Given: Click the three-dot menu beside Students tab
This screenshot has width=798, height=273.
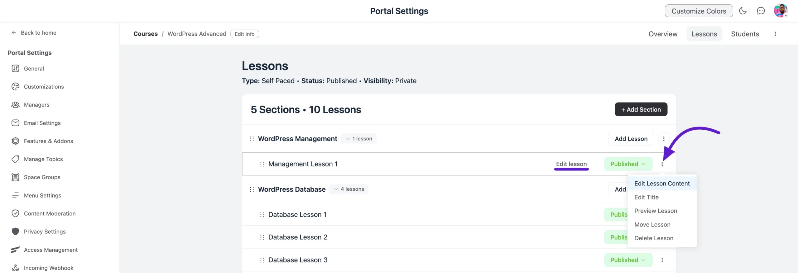Looking at the screenshot, I should [775, 34].
